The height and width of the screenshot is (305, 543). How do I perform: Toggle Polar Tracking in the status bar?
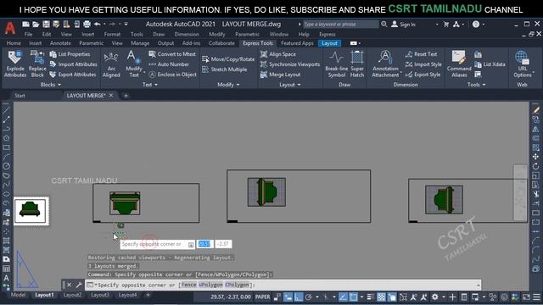tap(309, 297)
